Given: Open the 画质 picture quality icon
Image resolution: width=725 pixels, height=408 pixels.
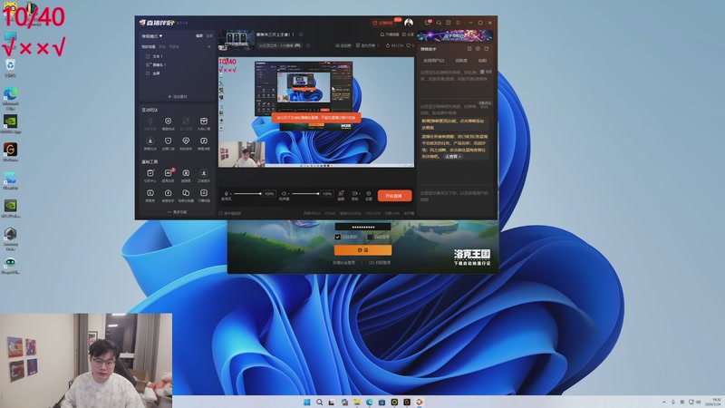Looking at the screenshot, I should [x=341, y=195].
